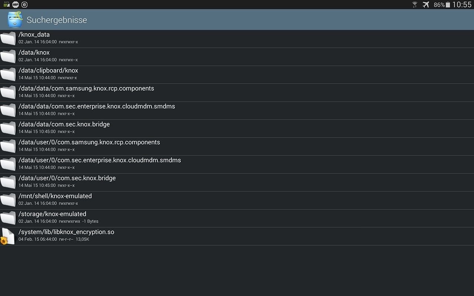Open /data/data/com.sec.knox.bridge path text
Screen dimensions: 474x296
[x=64, y=124]
